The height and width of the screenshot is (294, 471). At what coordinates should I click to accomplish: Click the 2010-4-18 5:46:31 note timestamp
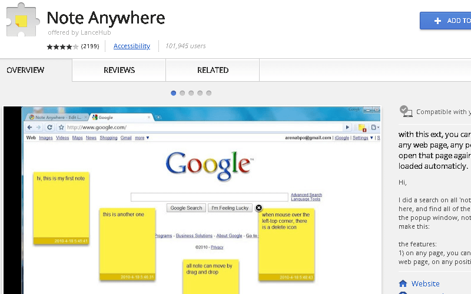click(137, 277)
